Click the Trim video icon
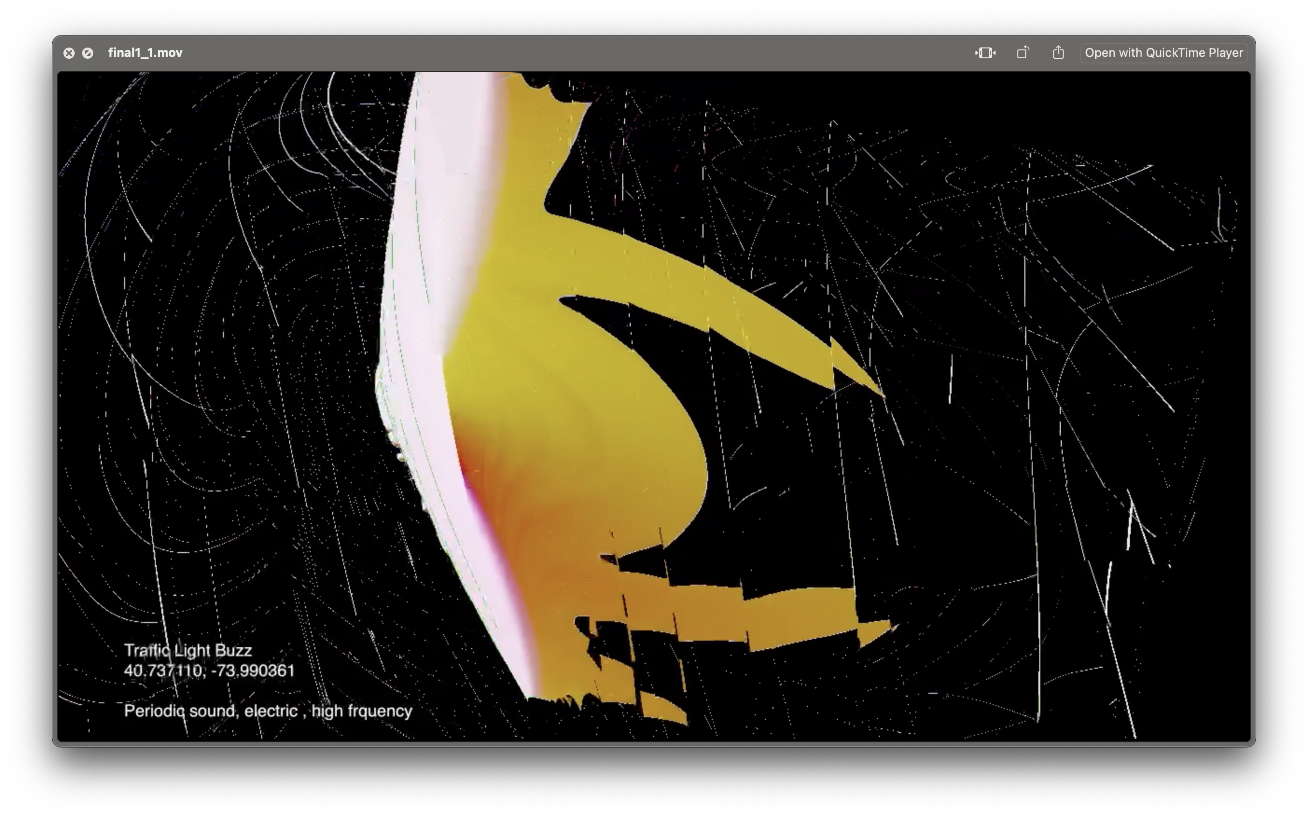 985,53
